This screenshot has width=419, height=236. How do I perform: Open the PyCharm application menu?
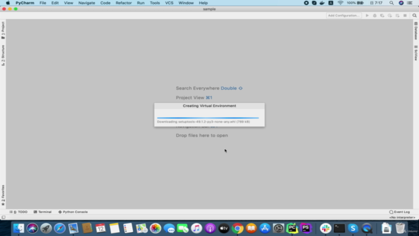25,3
